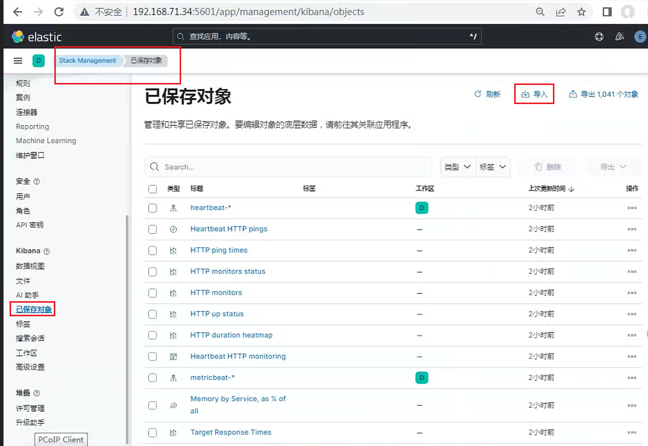Open the HTTP monitors status link
The height and width of the screenshot is (446, 648).
(x=228, y=272)
